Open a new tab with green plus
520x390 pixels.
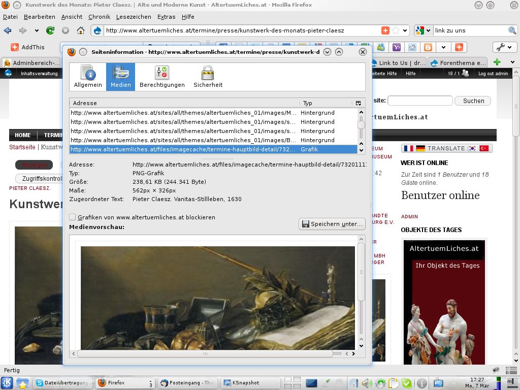[x=497, y=62]
